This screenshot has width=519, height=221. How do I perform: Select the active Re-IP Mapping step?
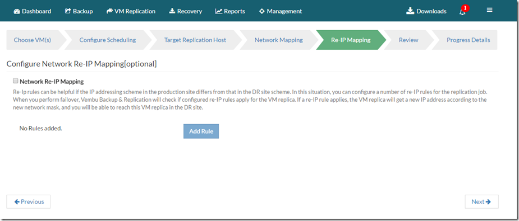click(351, 40)
